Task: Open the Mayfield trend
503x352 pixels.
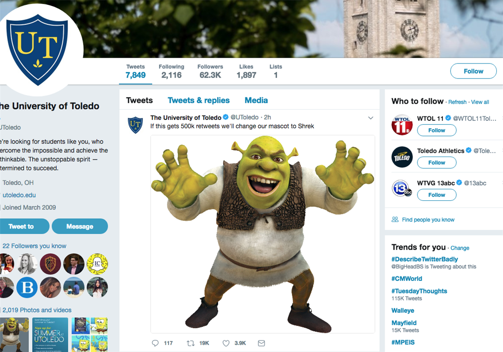Action: [404, 323]
